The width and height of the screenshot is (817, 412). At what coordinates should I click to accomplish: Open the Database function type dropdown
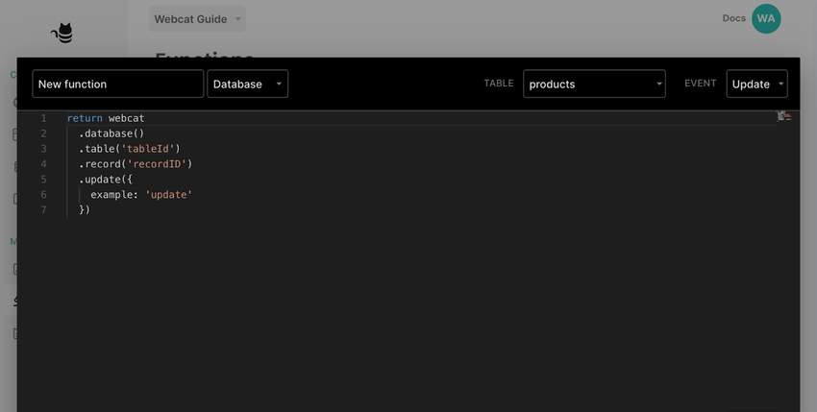[x=247, y=85]
